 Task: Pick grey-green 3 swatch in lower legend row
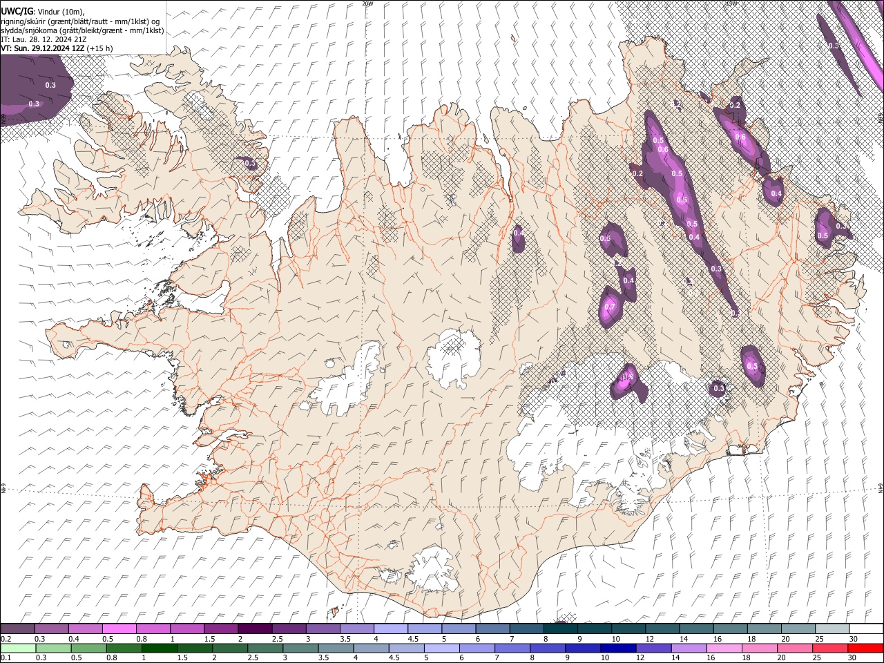coord(300,648)
